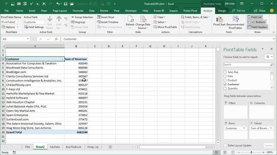Switch to Normal view in status bar
Viewport: 277px width, 155px height.
coord(216,152)
